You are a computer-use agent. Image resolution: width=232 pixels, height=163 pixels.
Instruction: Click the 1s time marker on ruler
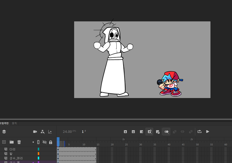click(x=124, y=139)
